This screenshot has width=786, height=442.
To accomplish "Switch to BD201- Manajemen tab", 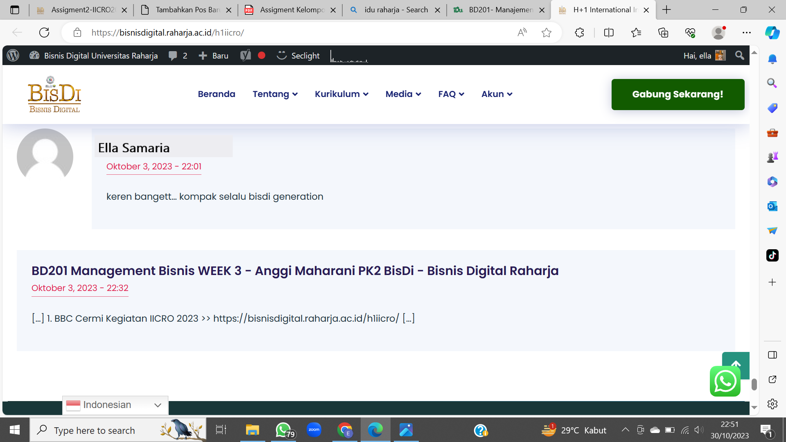I will click(x=499, y=10).
